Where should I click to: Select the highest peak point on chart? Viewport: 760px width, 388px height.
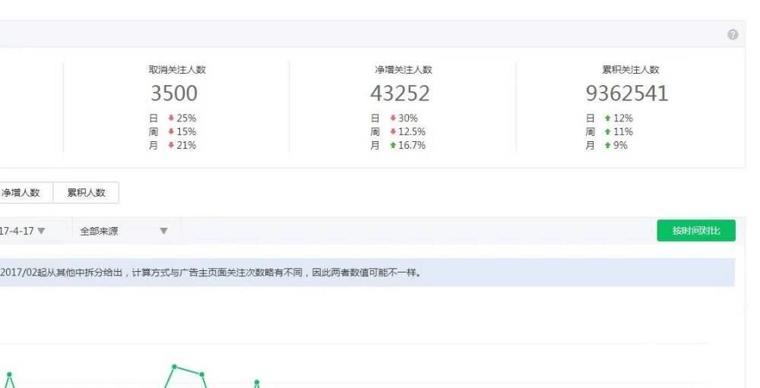pyautogui.click(x=174, y=367)
